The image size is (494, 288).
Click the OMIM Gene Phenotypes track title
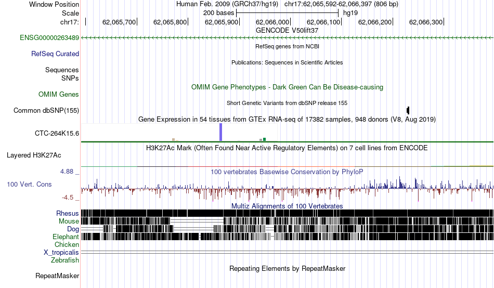tap(287, 87)
